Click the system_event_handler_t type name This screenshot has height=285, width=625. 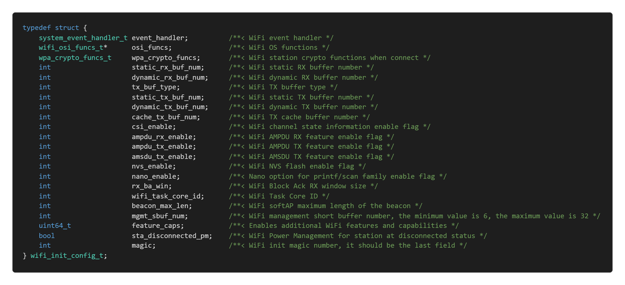pyautogui.click(x=83, y=38)
